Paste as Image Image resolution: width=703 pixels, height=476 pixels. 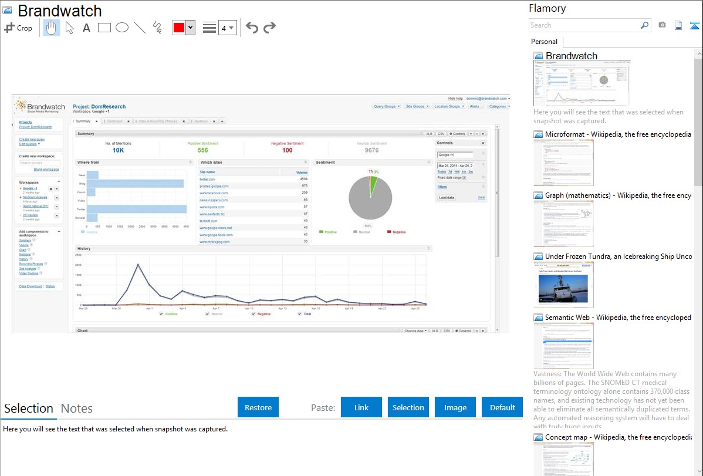(455, 407)
